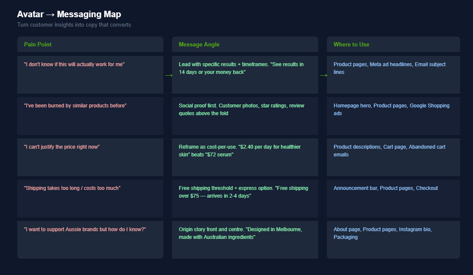Click the cost-per-use reframe message cell
The height and width of the screenshot is (275, 473).
pos(245,157)
